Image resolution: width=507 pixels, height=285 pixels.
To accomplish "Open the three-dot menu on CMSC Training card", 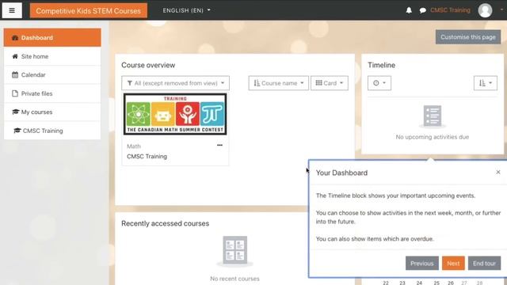I will [x=220, y=145].
